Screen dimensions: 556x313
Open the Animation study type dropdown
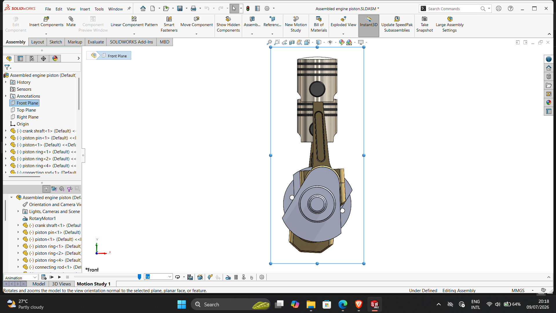pyautogui.click(x=21, y=278)
